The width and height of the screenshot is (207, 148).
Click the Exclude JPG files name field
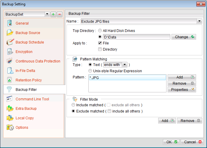(x=139, y=21)
